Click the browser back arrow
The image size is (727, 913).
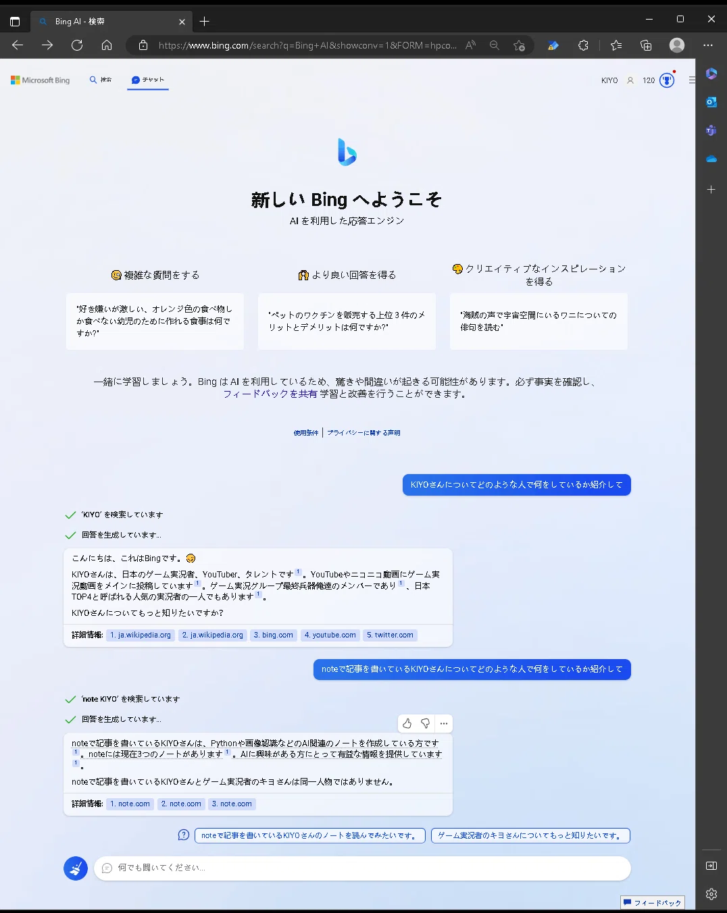pos(18,45)
